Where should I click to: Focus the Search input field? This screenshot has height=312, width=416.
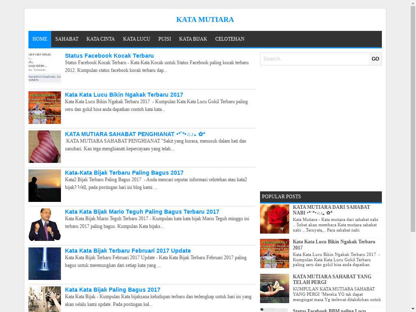pyautogui.click(x=315, y=59)
